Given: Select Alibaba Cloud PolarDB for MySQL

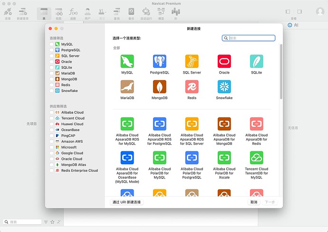Looking at the screenshot, I should [159, 158].
